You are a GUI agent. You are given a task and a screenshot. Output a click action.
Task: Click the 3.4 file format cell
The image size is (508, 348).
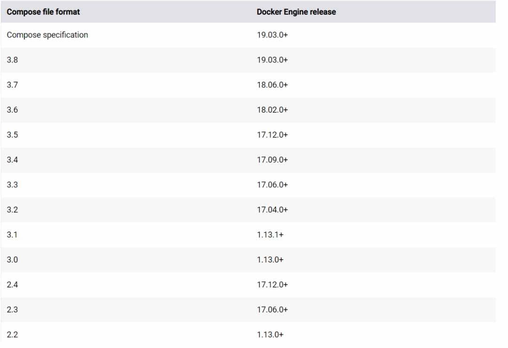click(13, 160)
